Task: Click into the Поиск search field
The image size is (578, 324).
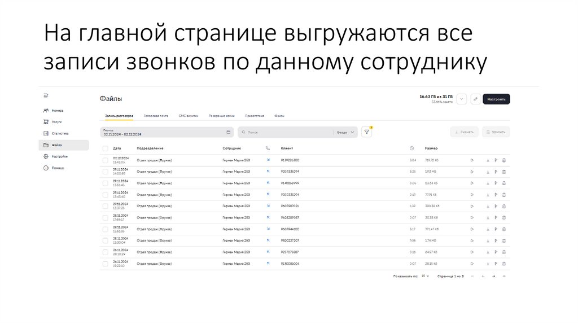Action: pyautogui.click(x=286, y=132)
